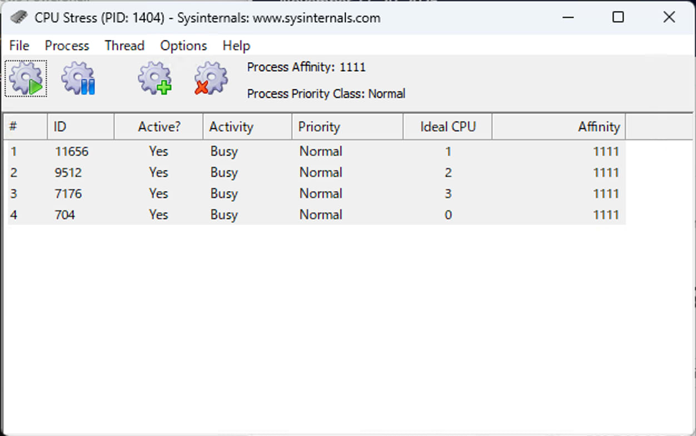Select thread row with ID 9512

click(315, 172)
